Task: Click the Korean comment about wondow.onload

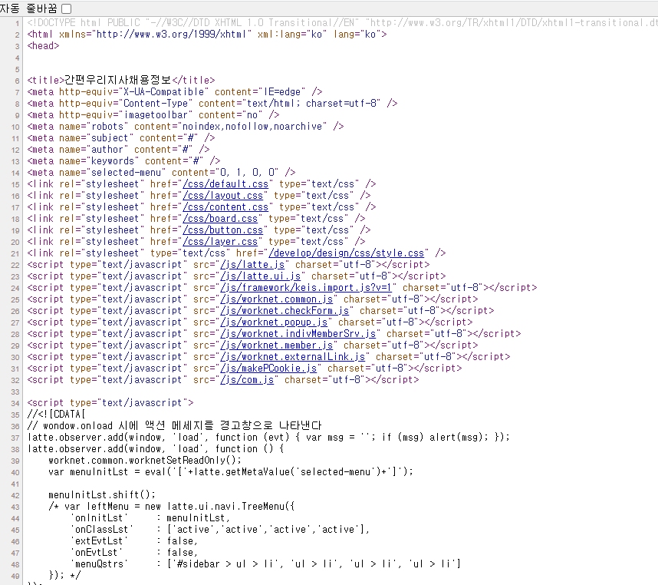Action: [174, 425]
